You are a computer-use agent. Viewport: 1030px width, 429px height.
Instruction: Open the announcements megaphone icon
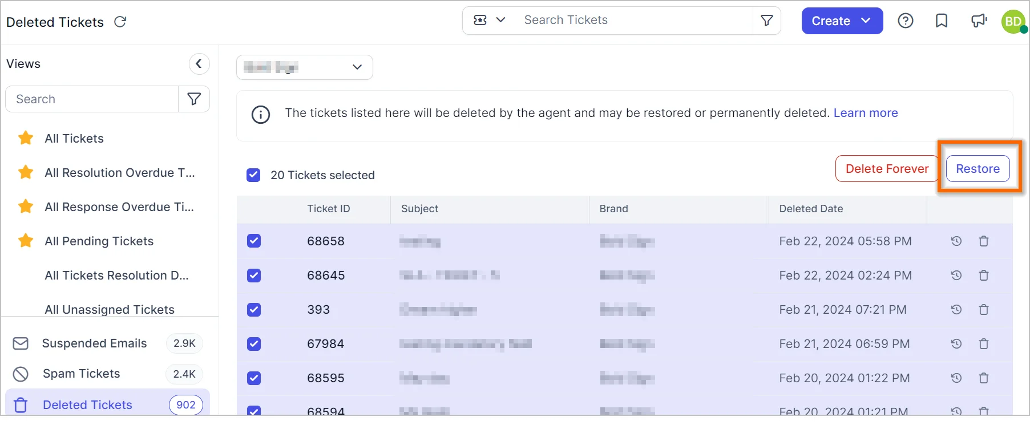pyautogui.click(x=979, y=21)
